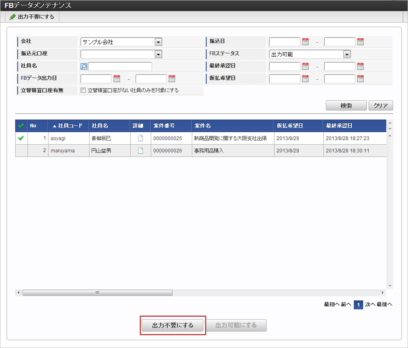Focus the 振込日 start date field

pyautogui.click(x=285, y=41)
